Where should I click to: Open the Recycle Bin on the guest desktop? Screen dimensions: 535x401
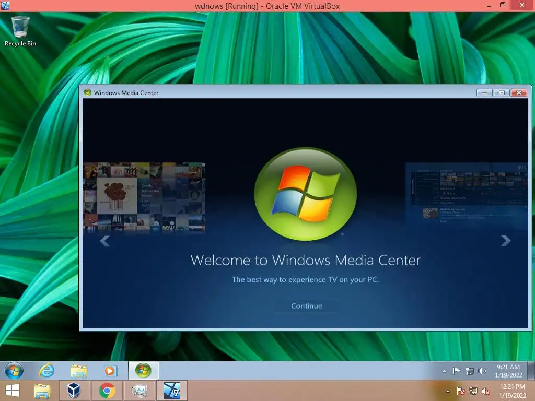[x=20, y=31]
